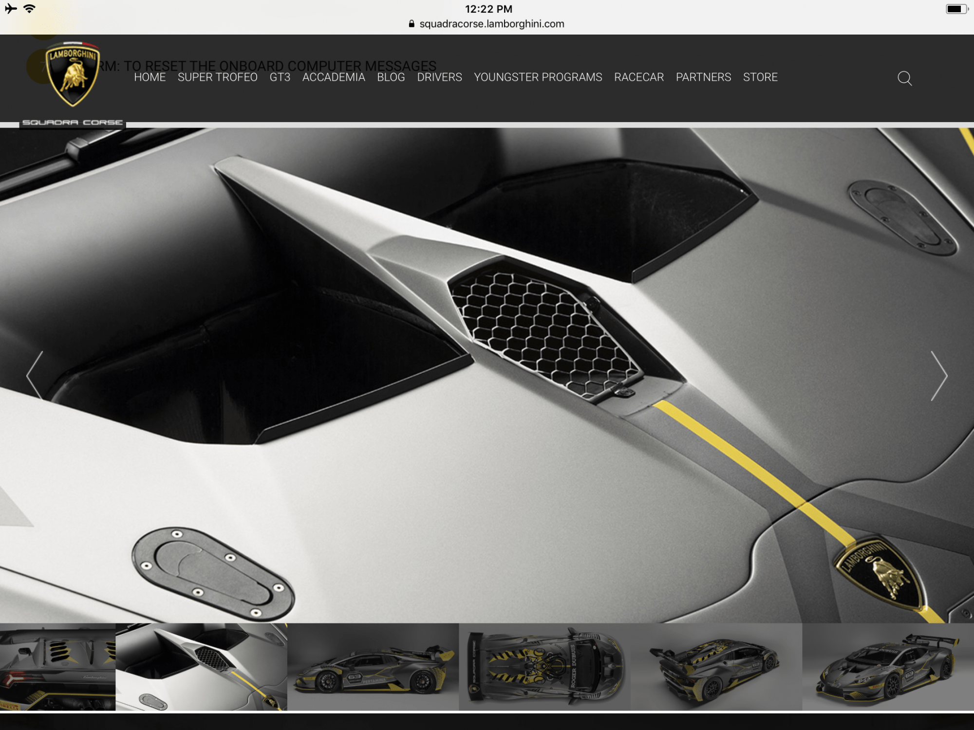Select the side profile race car thumbnail
Screen dimensions: 974x730
(x=373, y=667)
